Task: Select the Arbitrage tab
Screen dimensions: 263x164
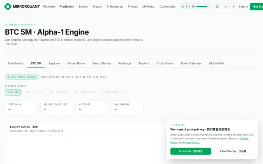Action: [x=125, y=64]
